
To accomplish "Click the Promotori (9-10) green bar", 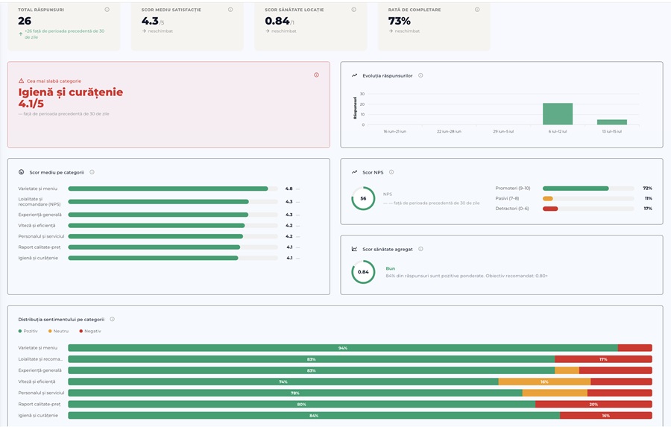I will 576,189.
